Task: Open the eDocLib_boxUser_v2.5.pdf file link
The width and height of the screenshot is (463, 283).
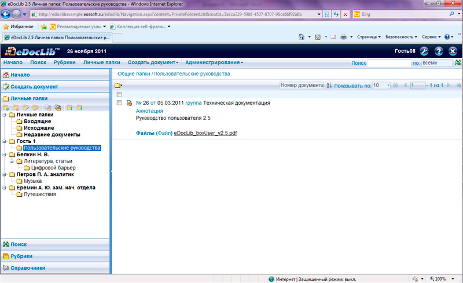Action: (x=205, y=133)
